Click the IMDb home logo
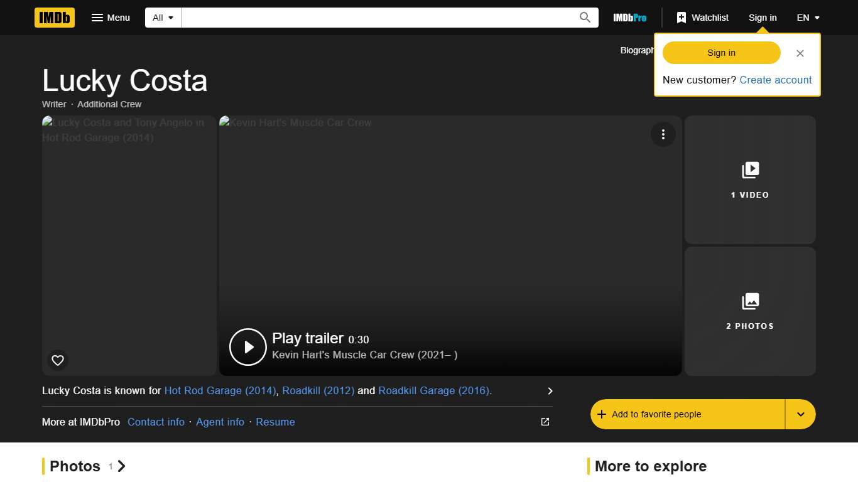The height and width of the screenshot is (482, 858). pos(54,18)
